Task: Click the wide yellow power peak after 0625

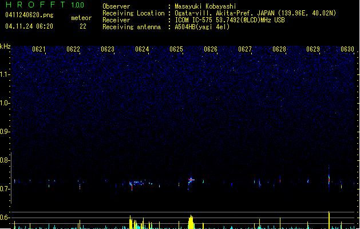Action: [191, 222]
